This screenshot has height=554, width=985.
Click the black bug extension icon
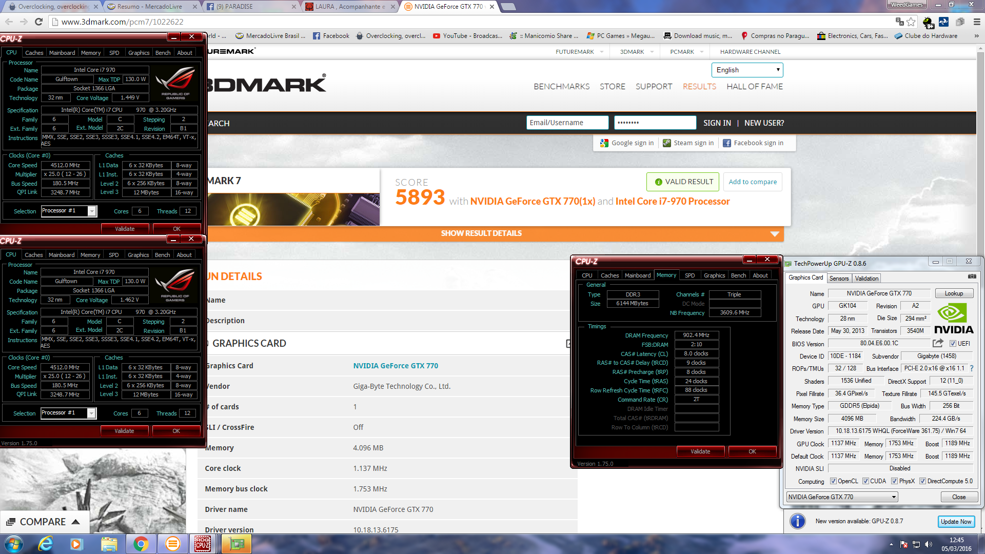click(x=928, y=22)
